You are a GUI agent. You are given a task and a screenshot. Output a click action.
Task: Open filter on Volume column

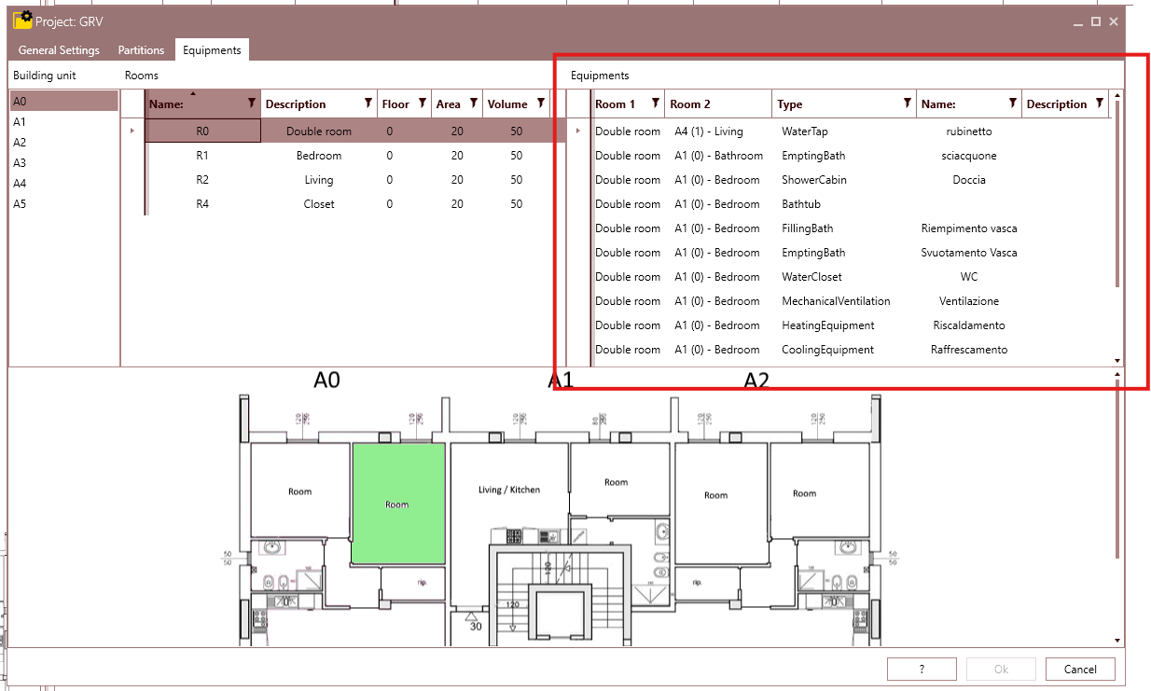[541, 104]
